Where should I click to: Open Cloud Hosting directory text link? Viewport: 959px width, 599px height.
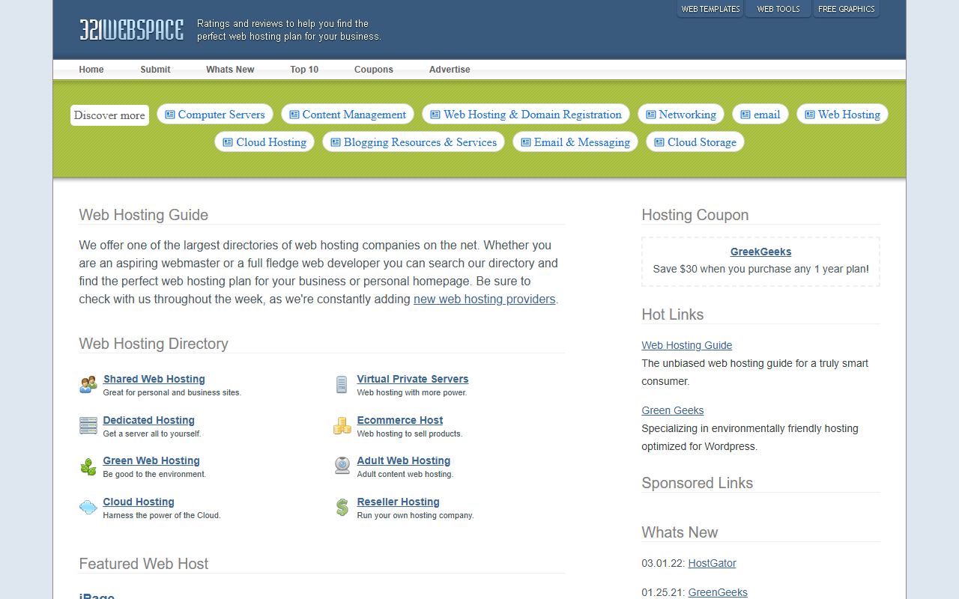139,502
